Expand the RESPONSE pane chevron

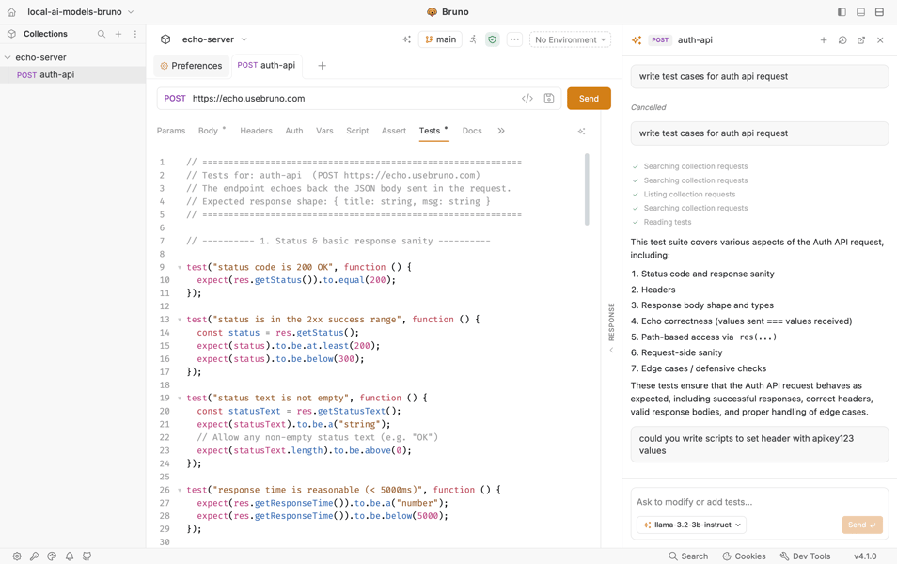tap(611, 350)
